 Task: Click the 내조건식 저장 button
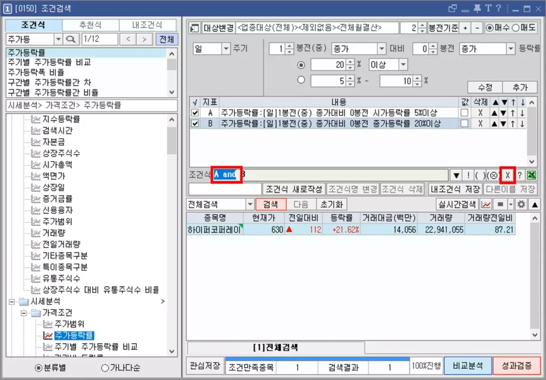455,189
